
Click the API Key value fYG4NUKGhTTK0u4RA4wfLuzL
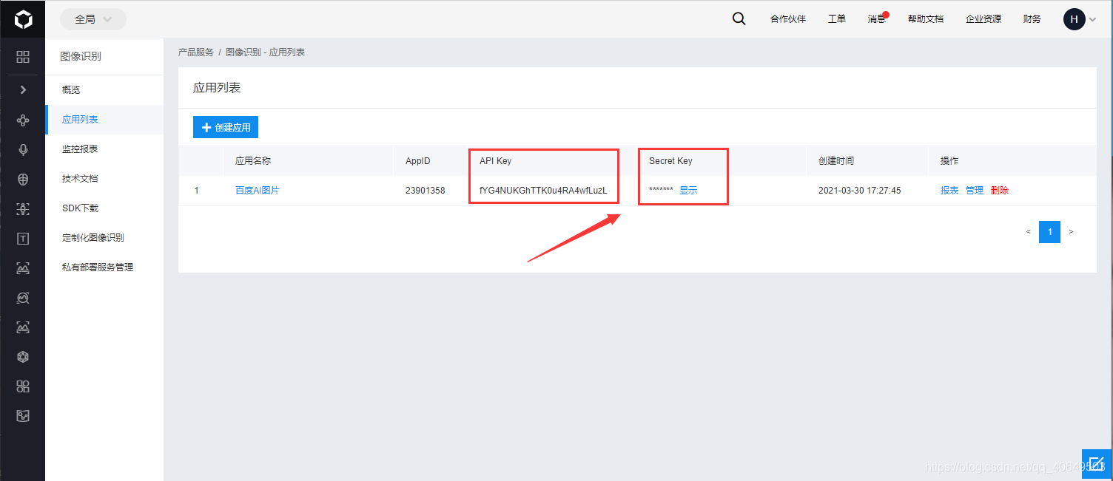click(543, 191)
